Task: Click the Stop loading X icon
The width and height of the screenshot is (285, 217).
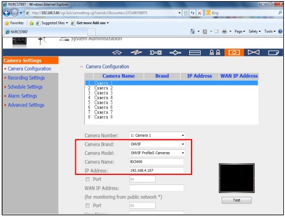Action: 199,13
